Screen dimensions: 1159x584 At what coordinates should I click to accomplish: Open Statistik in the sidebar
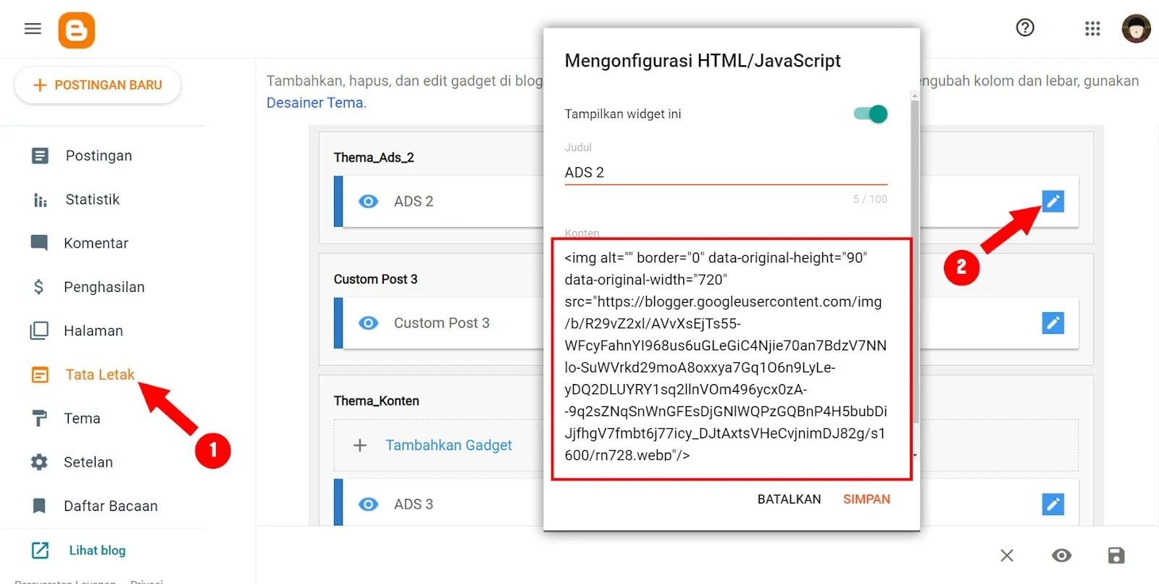click(x=93, y=199)
